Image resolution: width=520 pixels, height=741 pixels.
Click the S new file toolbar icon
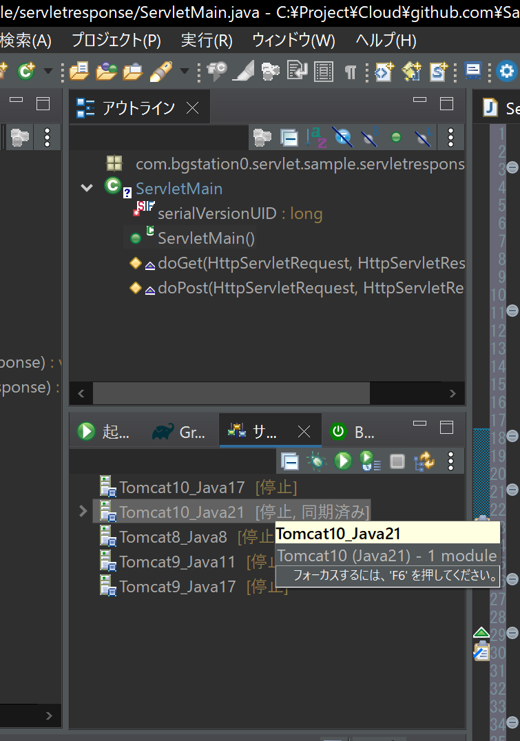(439, 72)
